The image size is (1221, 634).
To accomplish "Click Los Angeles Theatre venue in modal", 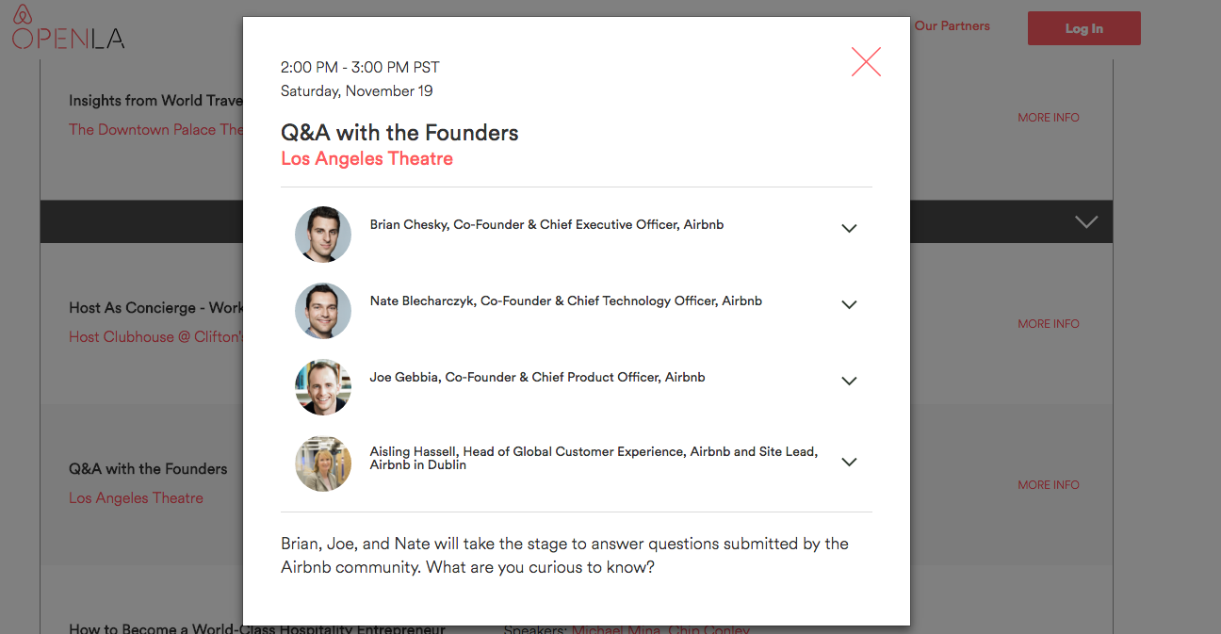I will tap(366, 158).
